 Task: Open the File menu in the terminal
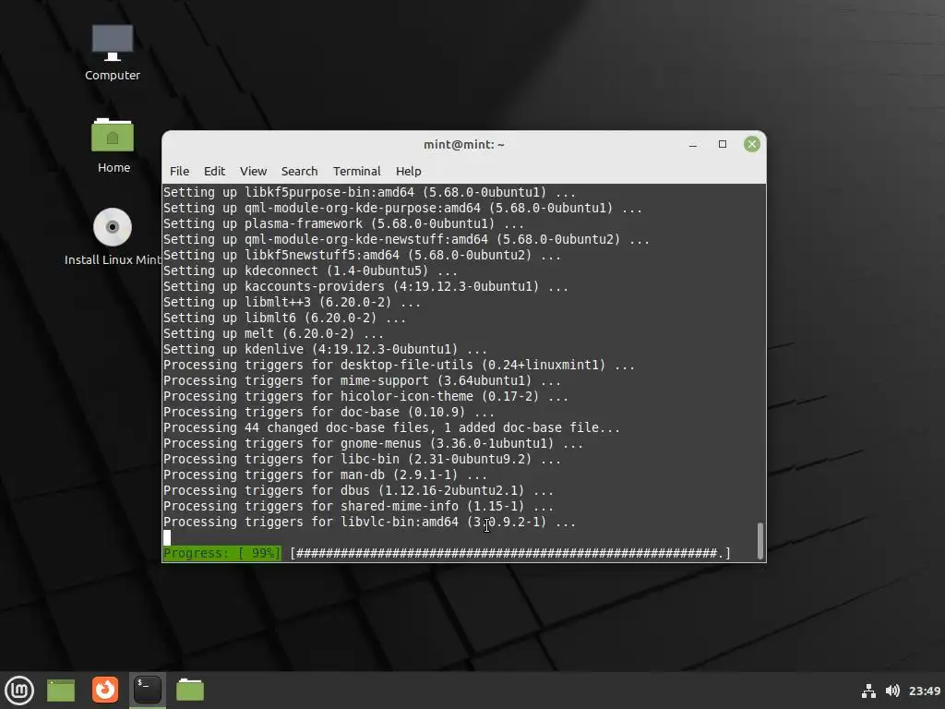pos(180,171)
